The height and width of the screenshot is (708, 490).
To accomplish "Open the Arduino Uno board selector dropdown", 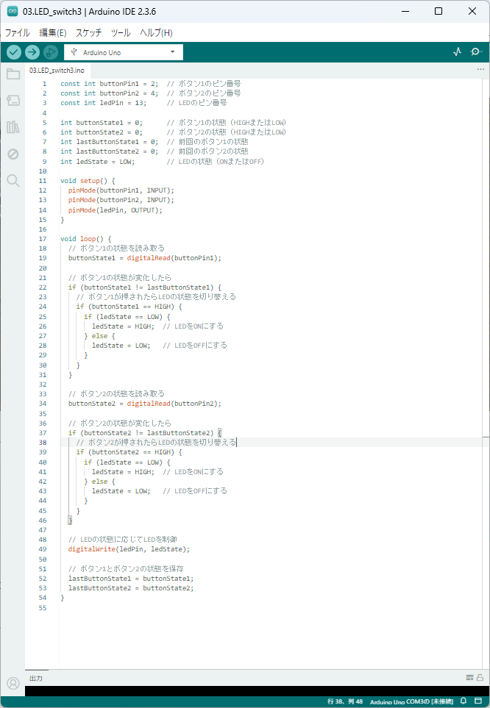I will (124, 52).
